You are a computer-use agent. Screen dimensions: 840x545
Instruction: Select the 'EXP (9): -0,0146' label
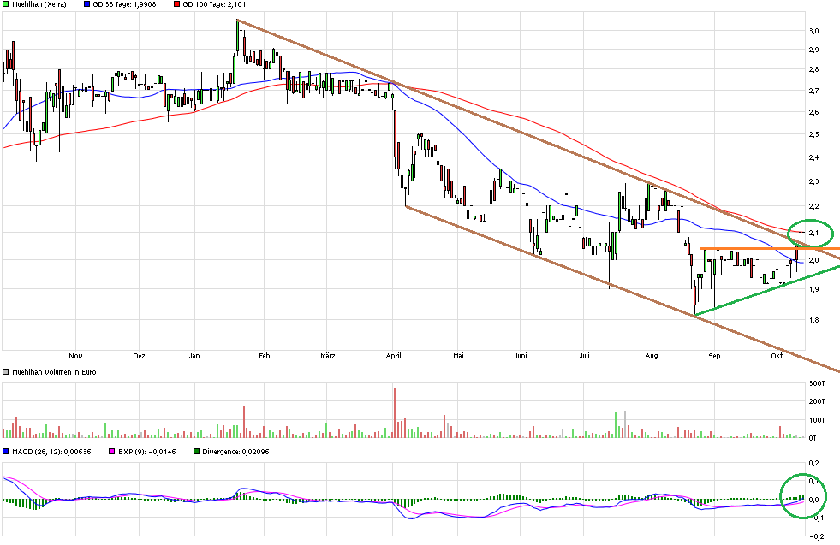coord(147,452)
